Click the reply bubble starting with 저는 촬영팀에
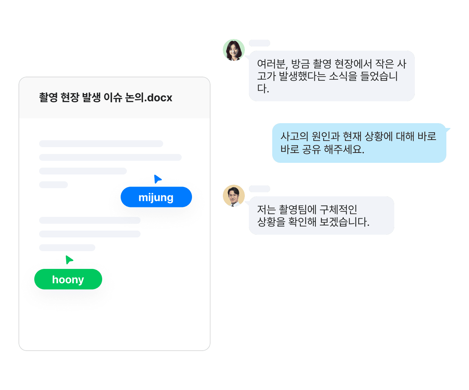Image resolution: width=469 pixels, height=390 pixels. [x=322, y=216]
